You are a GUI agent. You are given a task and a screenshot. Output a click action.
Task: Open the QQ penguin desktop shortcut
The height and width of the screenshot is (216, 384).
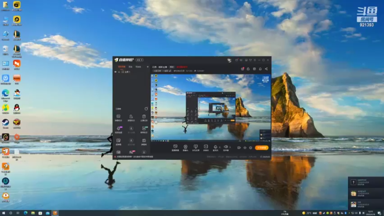click(17, 109)
